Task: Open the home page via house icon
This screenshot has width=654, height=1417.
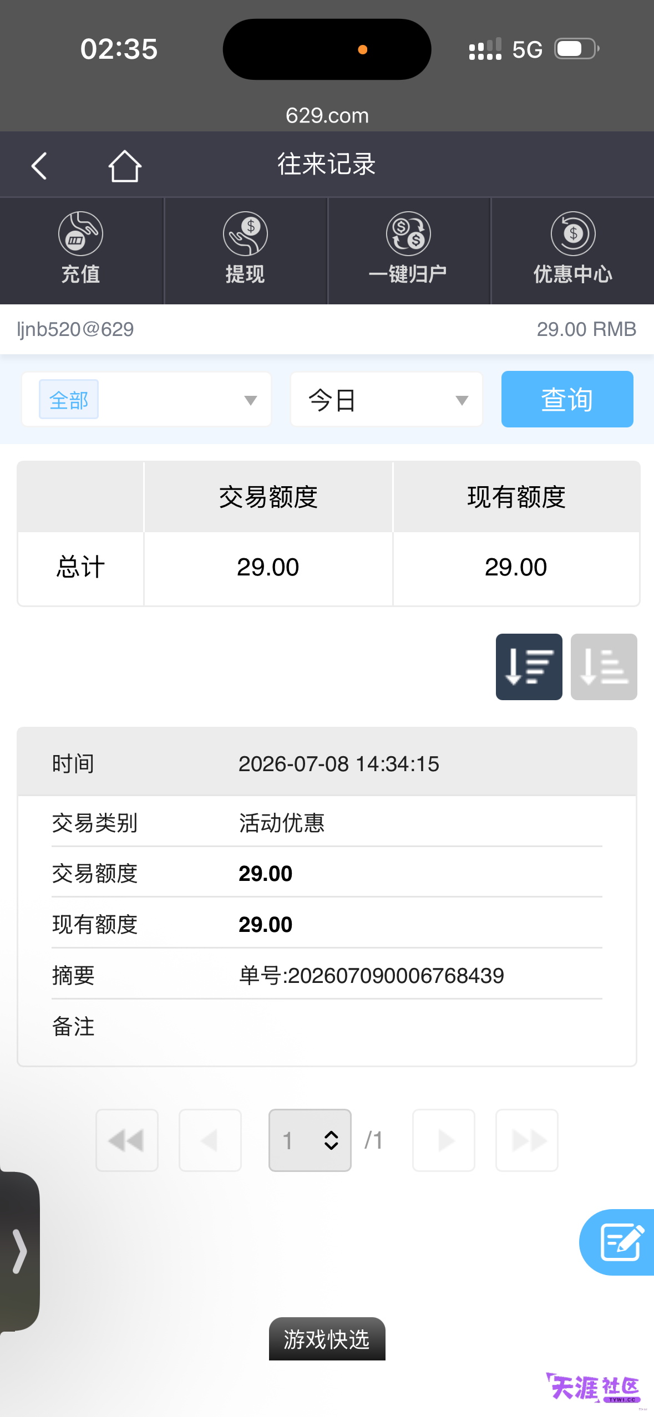Action: 125,166
